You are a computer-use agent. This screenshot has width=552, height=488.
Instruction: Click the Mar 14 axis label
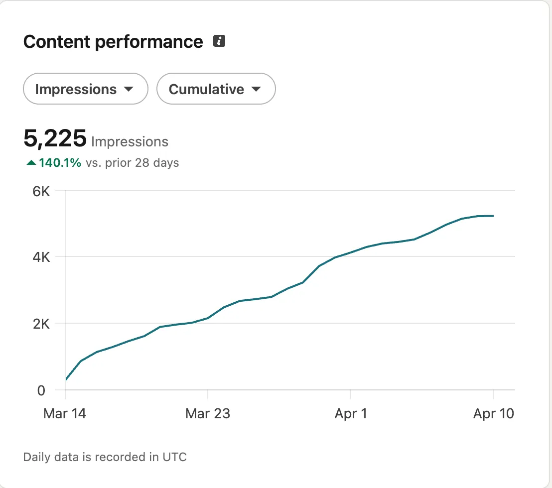[65, 413]
